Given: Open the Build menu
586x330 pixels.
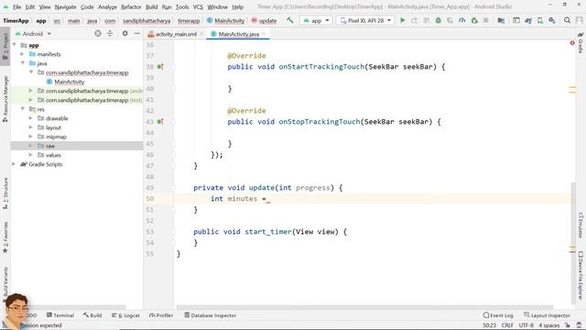Looking at the screenshot, I should pos(151,7).
